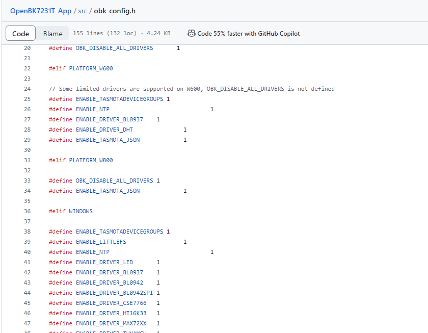Image resolution: width=428 pixels, height=333 pixels.
Task: Click ENABLE_DRIVER_BL0942SPI on line 44
Action: [x=114, y=293]
